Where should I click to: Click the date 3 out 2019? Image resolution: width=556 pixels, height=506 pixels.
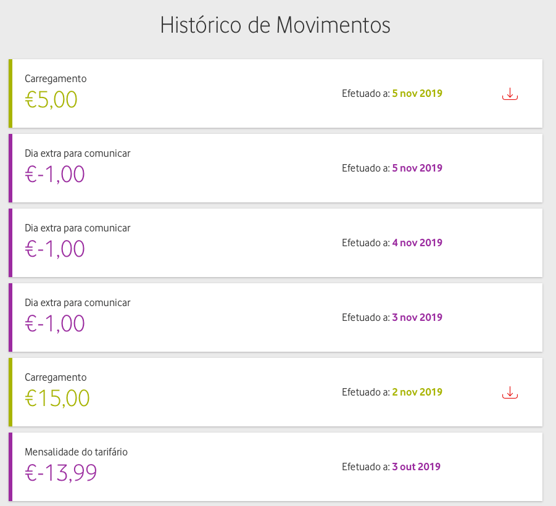coord(417,467)
